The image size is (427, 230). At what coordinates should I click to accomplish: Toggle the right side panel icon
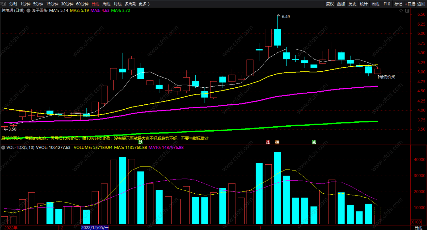407,11
